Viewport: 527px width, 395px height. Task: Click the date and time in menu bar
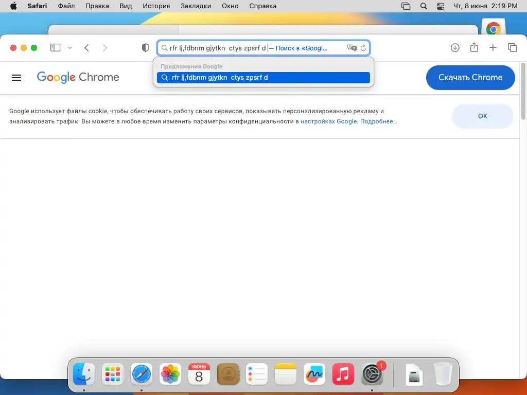pyautogui.click(x=485, y=6)
